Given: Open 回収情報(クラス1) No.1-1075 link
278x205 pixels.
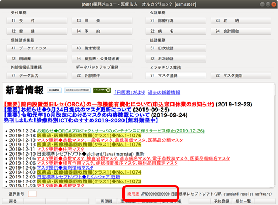Looking at the screenshot, I should coord(89,145).
